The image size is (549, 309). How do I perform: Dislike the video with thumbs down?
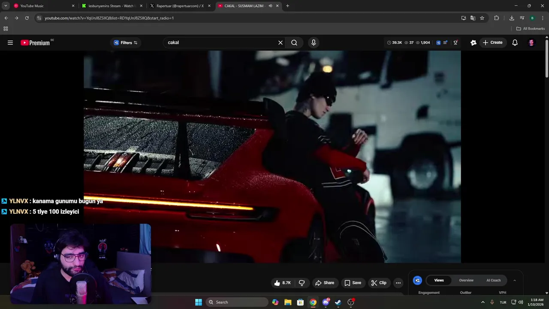pos(302,283)
